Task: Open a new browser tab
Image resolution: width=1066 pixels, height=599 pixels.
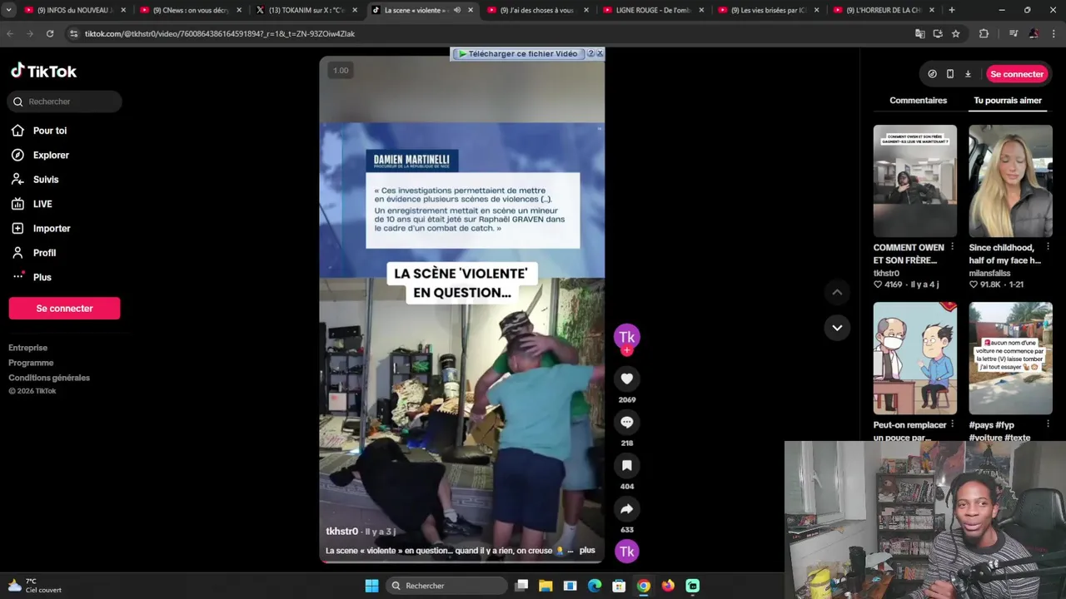Action: coord(952,10)
